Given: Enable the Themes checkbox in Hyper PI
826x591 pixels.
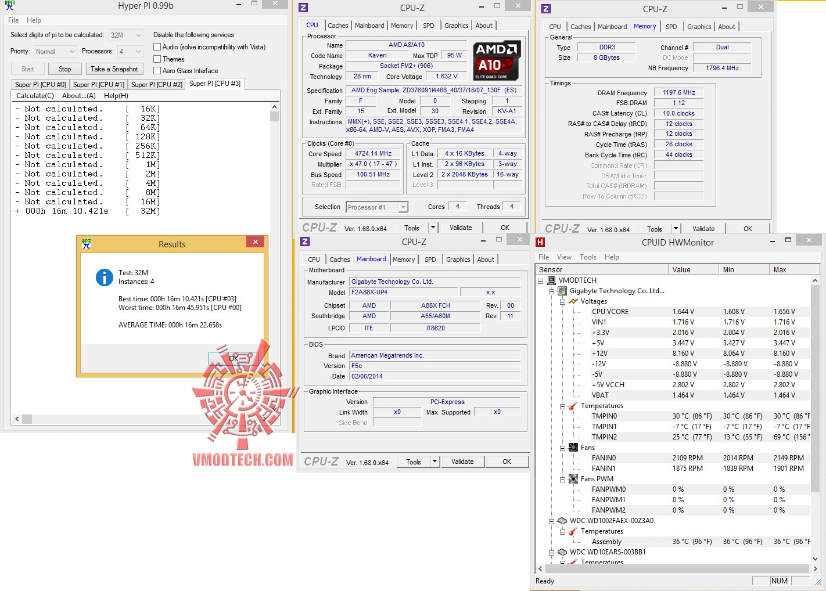Looking at the screenshot, I should coord(157,59).
